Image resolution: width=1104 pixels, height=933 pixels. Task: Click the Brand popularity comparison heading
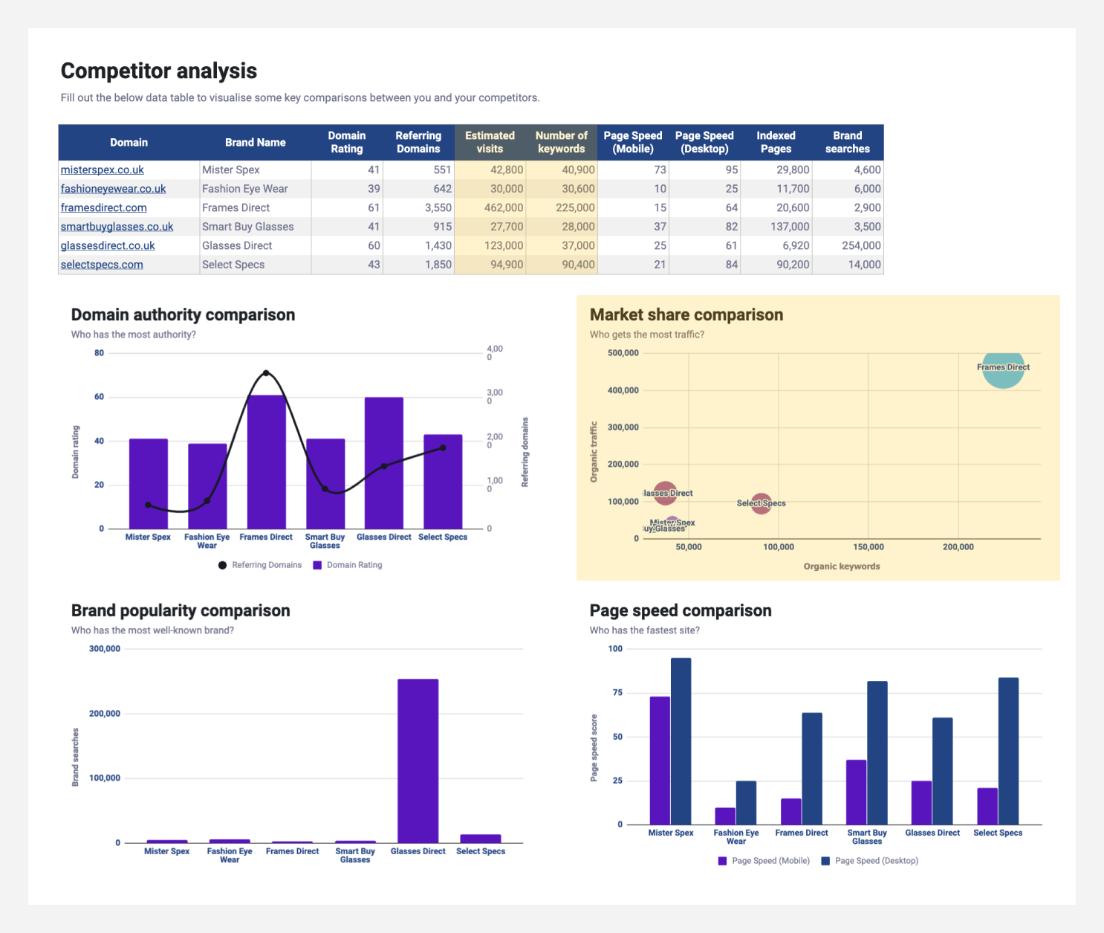181,610
